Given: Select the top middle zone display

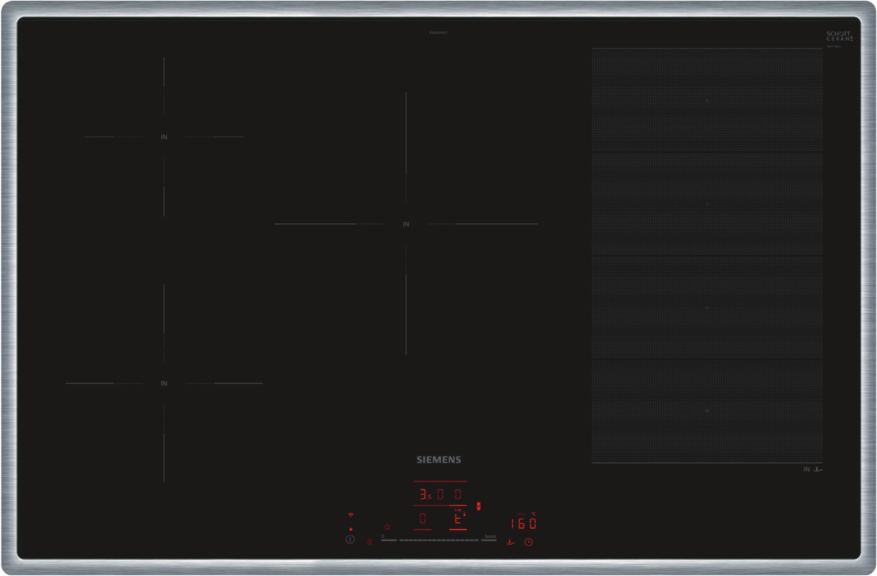Looking at the screenshot, I should point(440,494).
